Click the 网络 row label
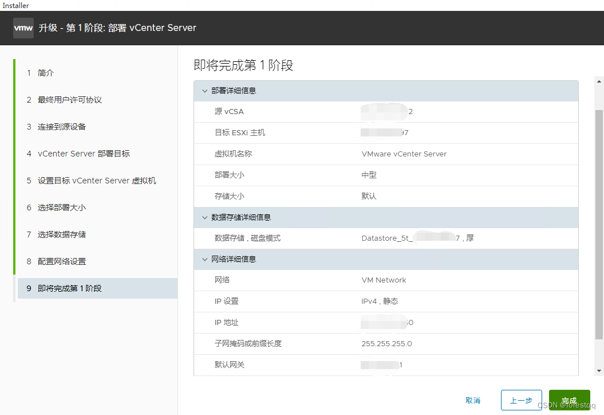This screenshot has width=604, height=415. 222,280
